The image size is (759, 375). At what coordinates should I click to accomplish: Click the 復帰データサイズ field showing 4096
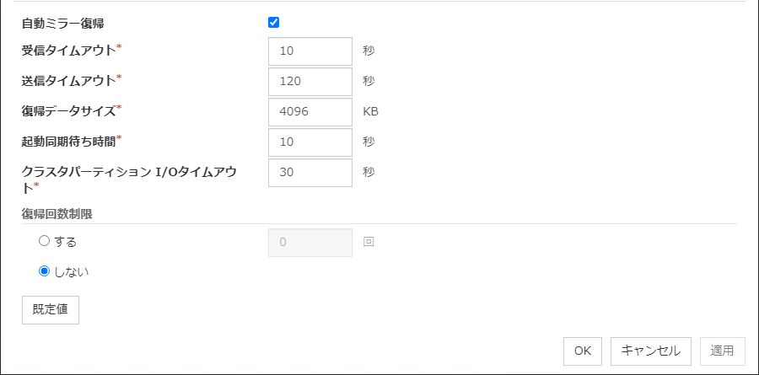pyautogui.click(x=310, y=112)
